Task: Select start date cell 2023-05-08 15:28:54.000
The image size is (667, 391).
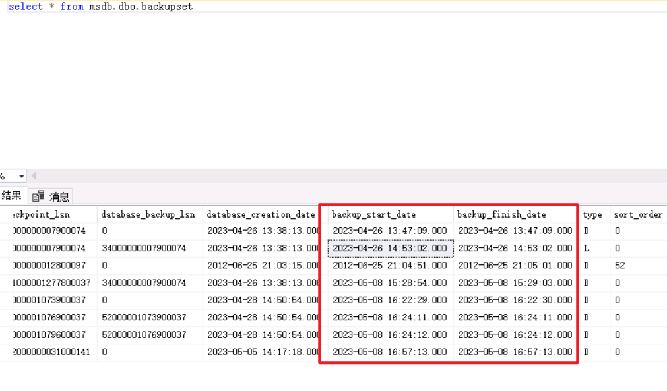Action: pyautogui.click(x=391, y=283)
